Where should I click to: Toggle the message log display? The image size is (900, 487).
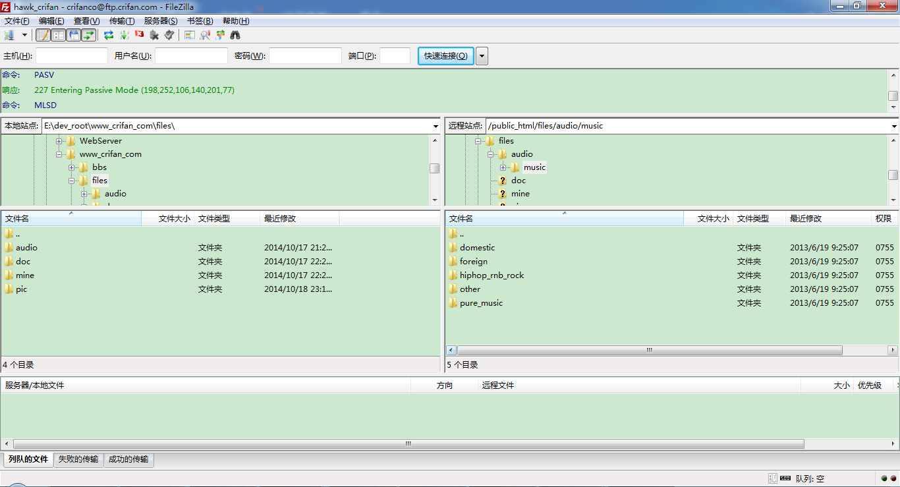point(43,35)
